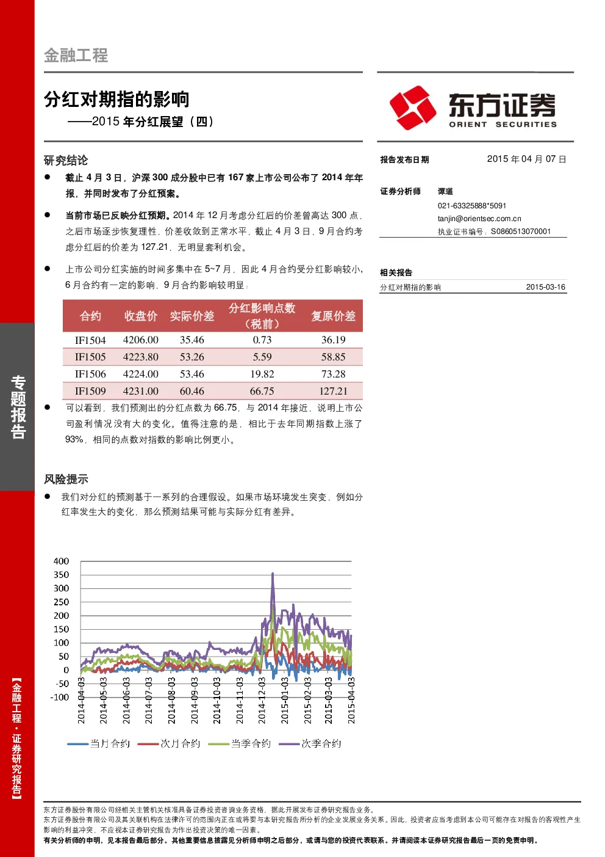605x857 pixels.
Task: Click the chart peak of the purple line
Action: pyautogui.click(x=273, y=574)
